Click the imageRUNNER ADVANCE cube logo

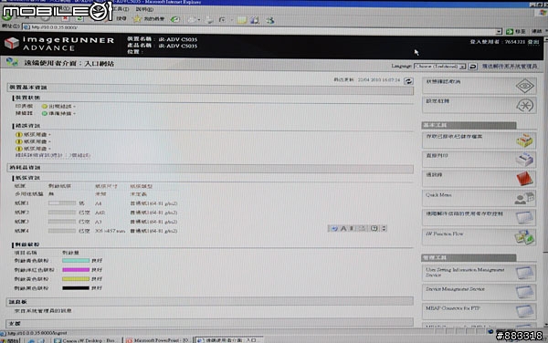click(12, 43)
